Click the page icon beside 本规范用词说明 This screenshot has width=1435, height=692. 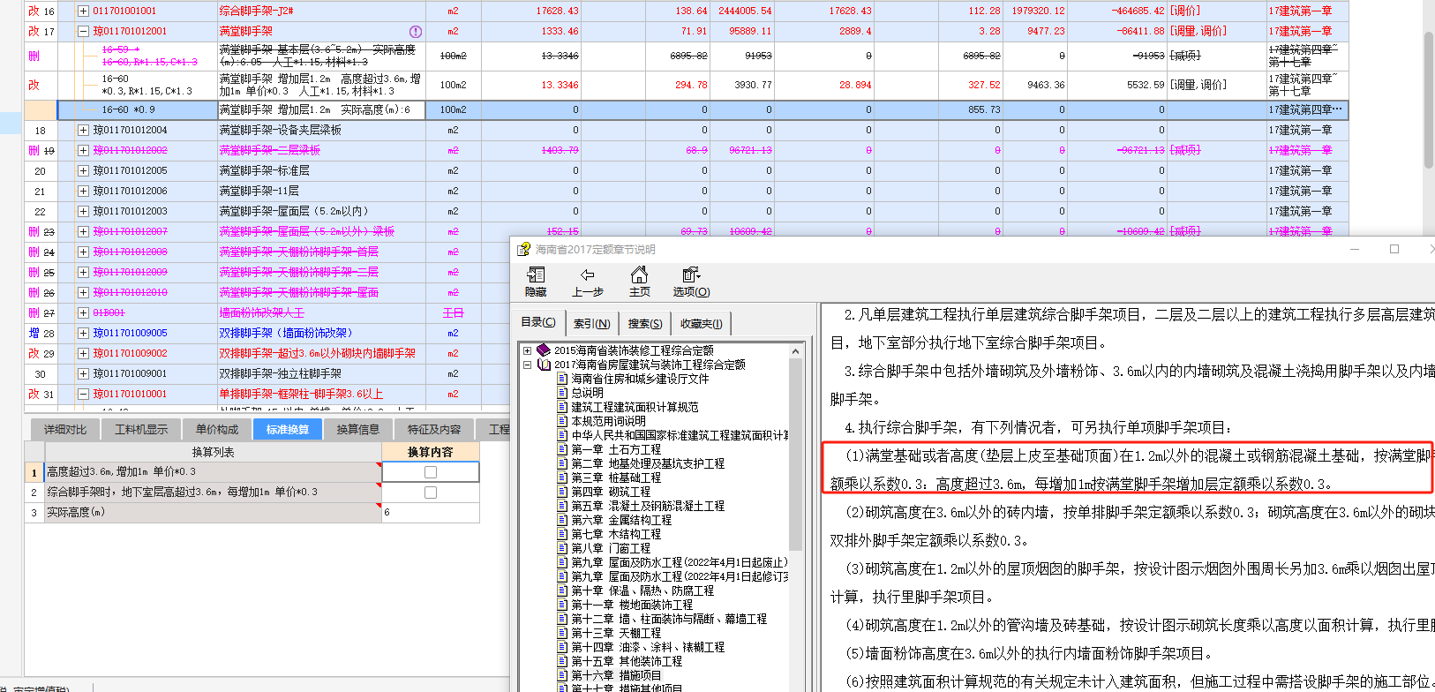coord(562,421)
